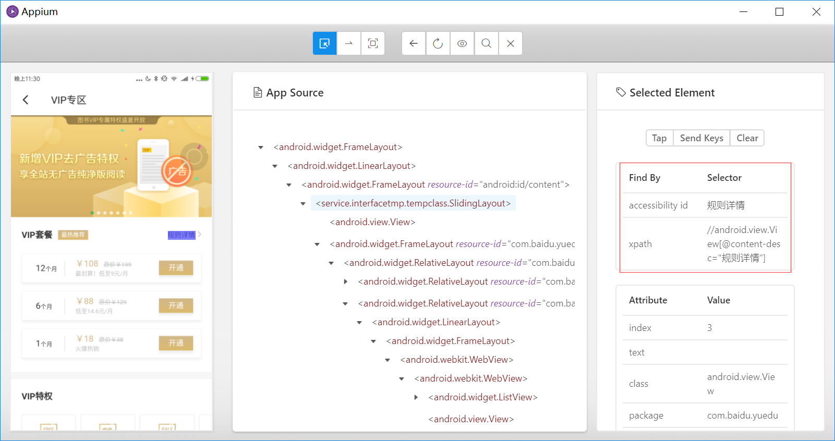835x441 pixels.
Task: Select the first android.webkit.WebView tree node
Action: [456, 360]
